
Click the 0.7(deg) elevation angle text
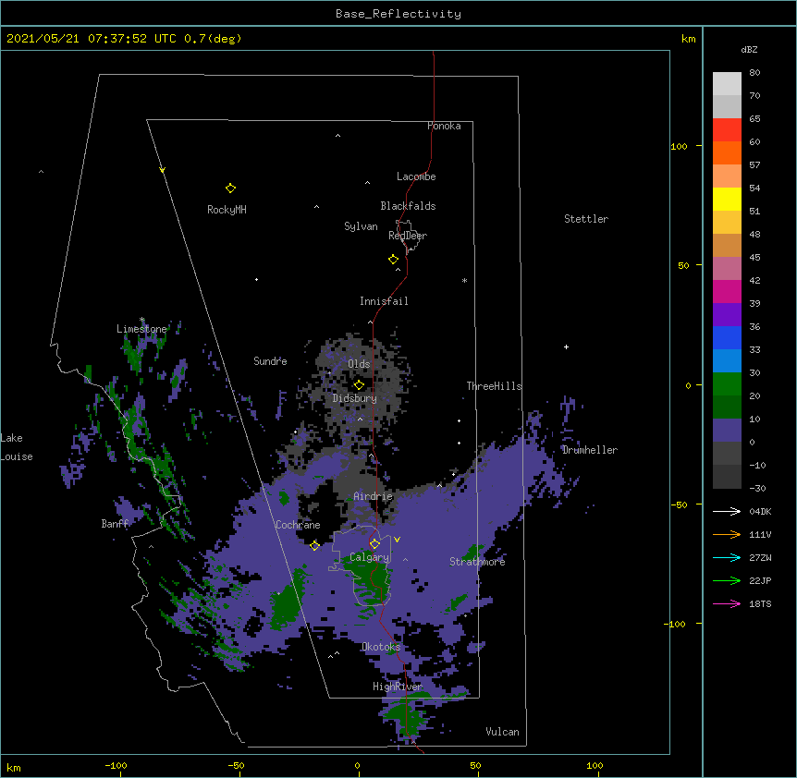[x=213, y=39]
